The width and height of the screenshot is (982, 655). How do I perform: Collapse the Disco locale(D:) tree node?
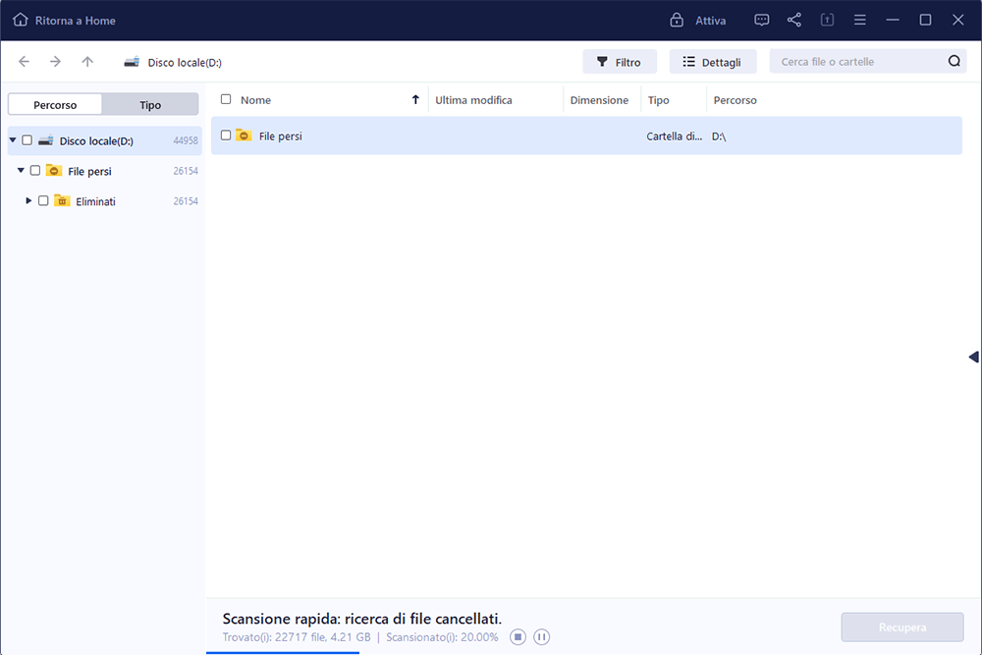[13, 140]
